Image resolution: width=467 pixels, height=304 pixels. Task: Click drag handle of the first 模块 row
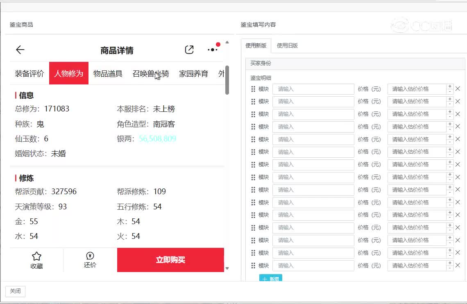coord(253,89)
